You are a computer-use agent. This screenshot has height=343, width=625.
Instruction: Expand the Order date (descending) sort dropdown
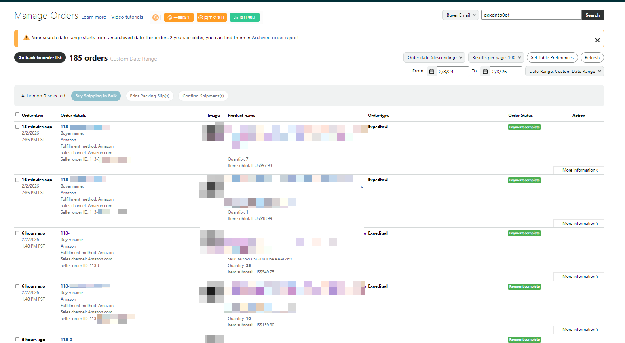click(434, 57)
